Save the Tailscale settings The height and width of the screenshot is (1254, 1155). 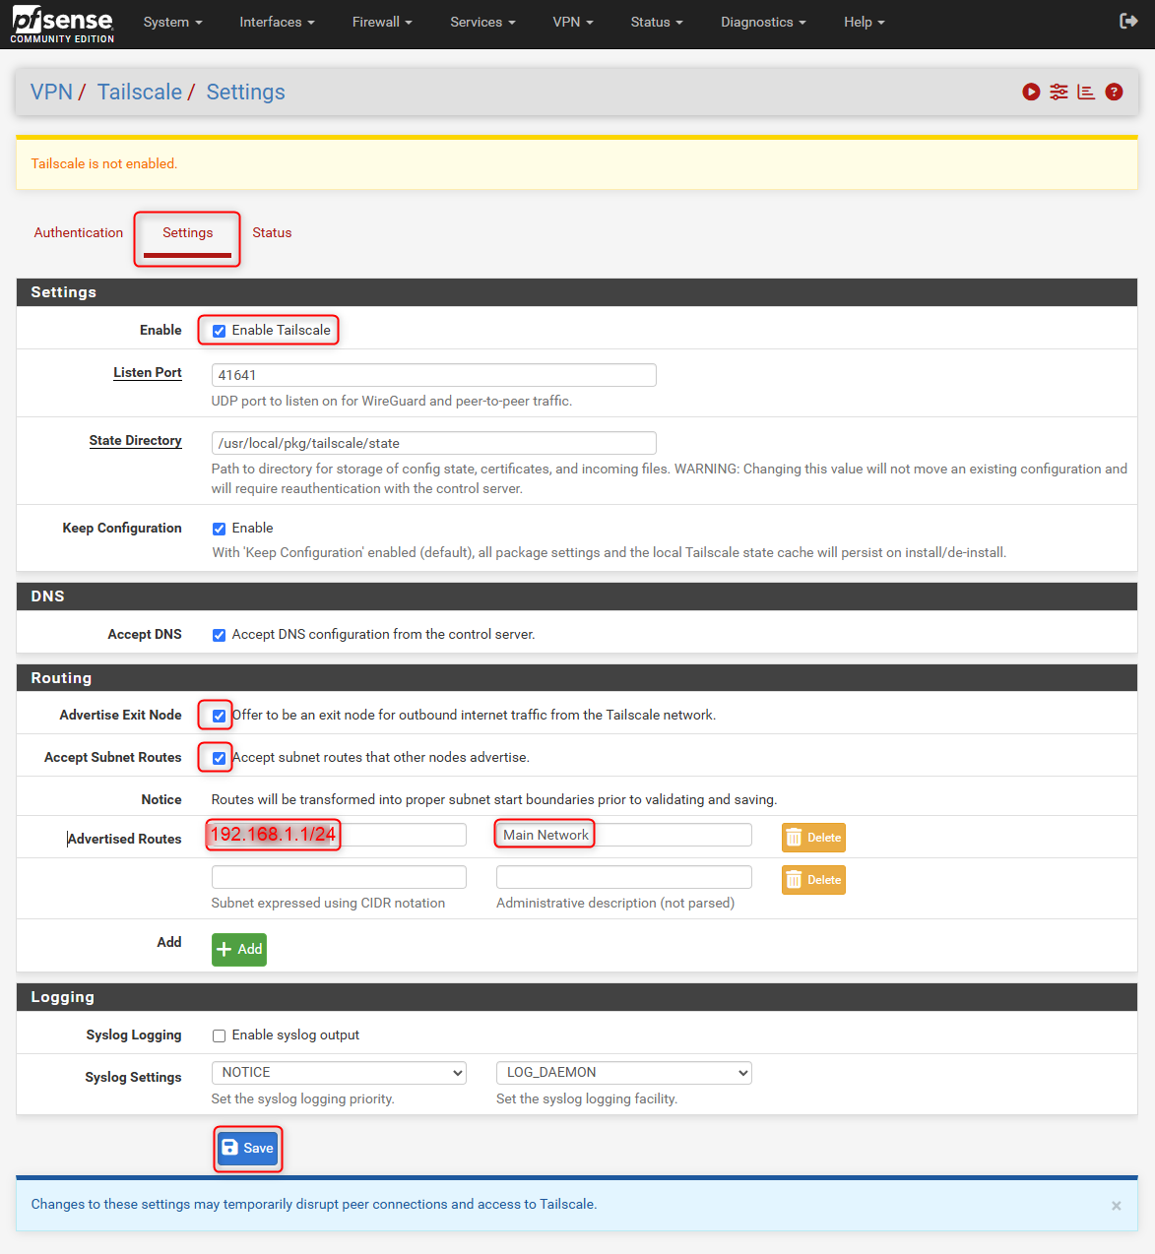(248, 1148)
